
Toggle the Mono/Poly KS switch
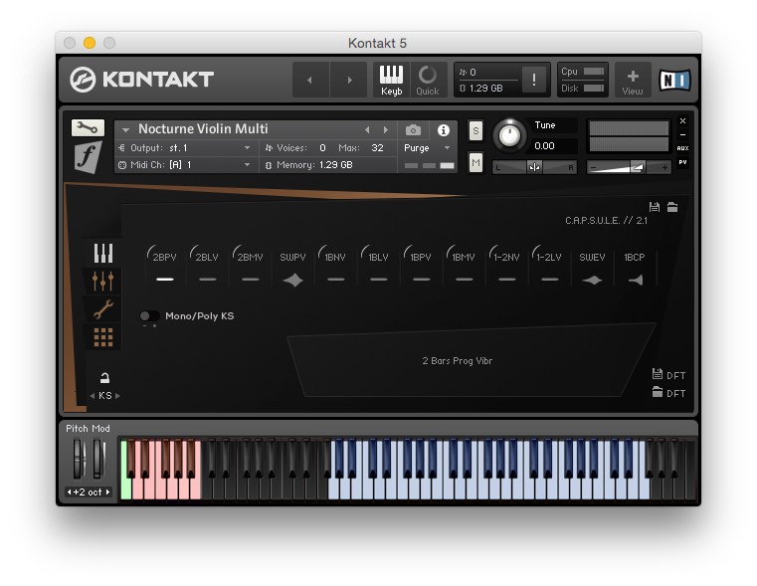coord(149,315)
